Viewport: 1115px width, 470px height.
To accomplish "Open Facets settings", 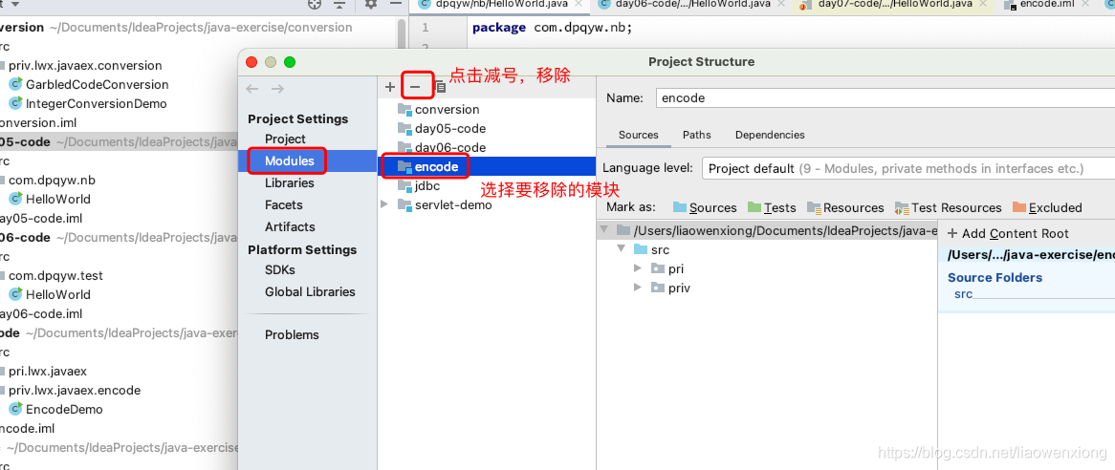I will pyautogui.click(x=284, y=205).
